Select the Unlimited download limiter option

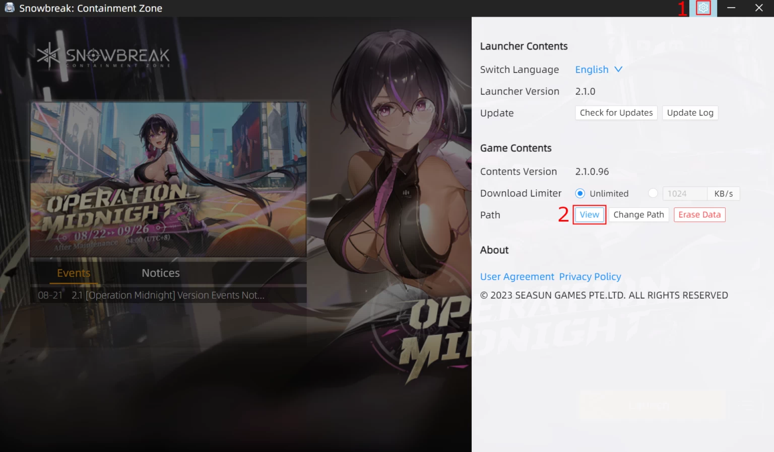[x=580, y=193]
